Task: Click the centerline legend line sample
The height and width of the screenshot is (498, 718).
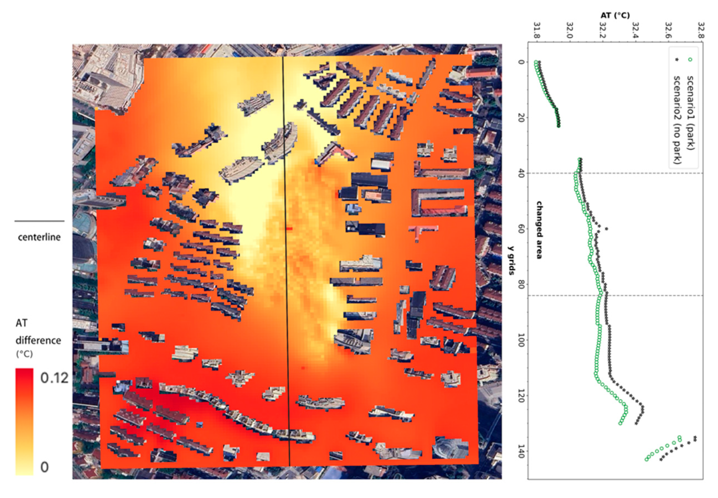Action: pos(39,221)
